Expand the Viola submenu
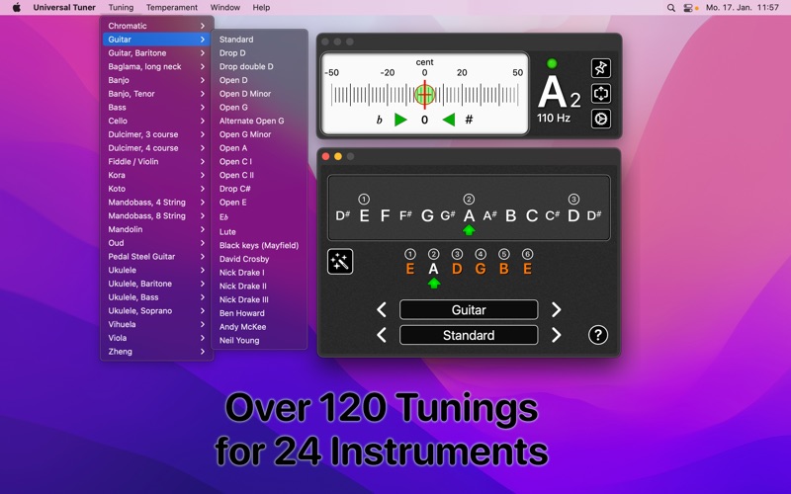791x494 pixels. tap(156, 338)
